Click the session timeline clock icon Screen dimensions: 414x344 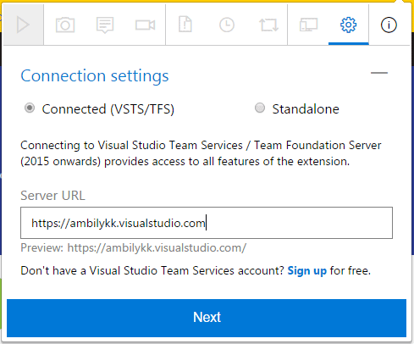[227, 25]
